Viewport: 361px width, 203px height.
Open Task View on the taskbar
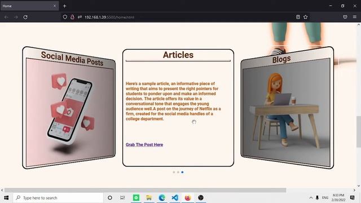(122, 198)
